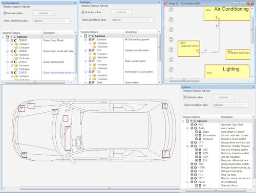This screenshot has height=193, width=256.
Task: Toggle the ABS option checkbox
Action: point(197,150)
